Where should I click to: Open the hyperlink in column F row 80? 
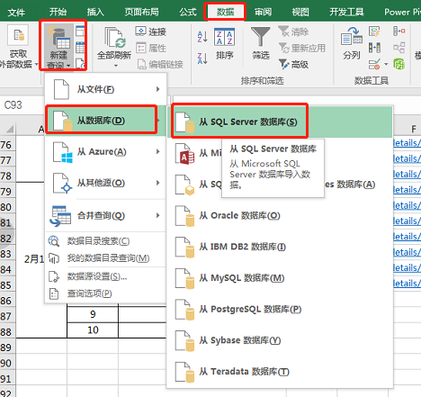(408, 205)
